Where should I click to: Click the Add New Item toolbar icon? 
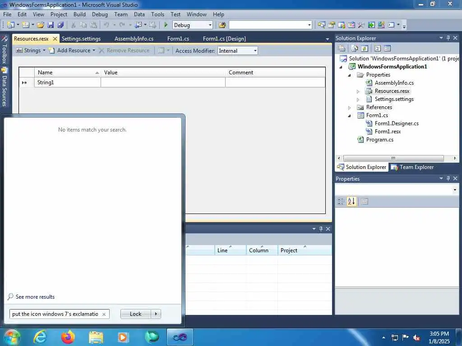click(x=26, y=25)
